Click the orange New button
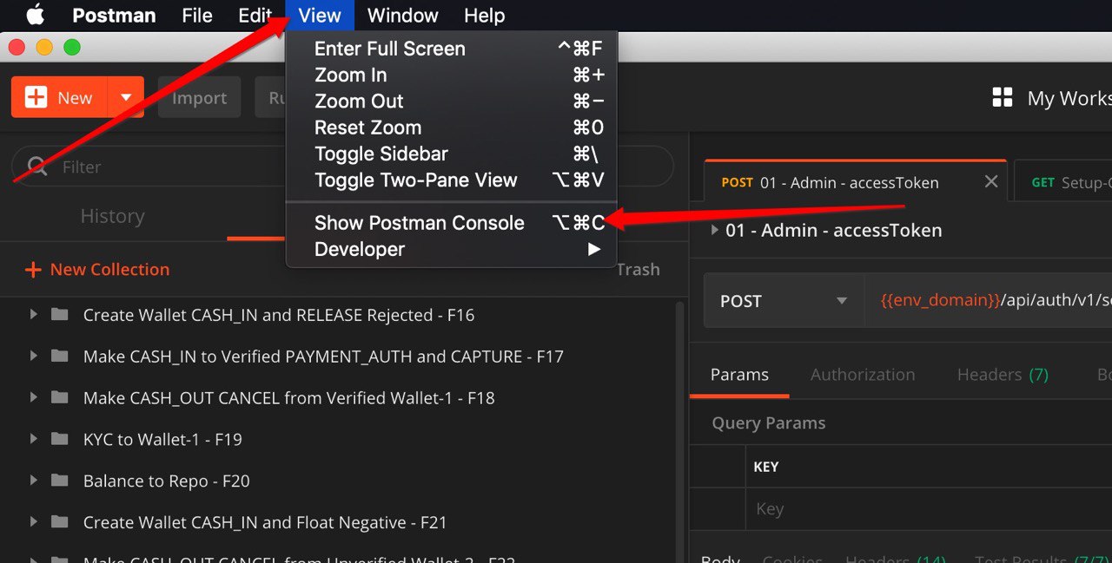 click(x=59, y=98)
